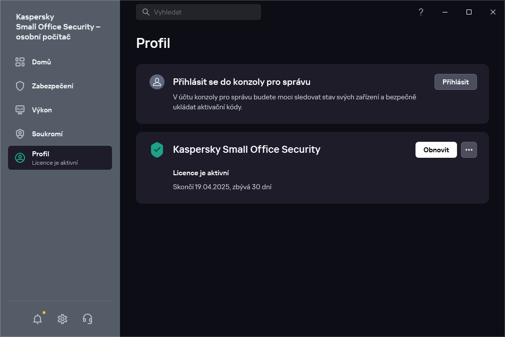Expand the three-dots license options menu
The width and height of the screenshot is (505, 337).
coord(469,150)
